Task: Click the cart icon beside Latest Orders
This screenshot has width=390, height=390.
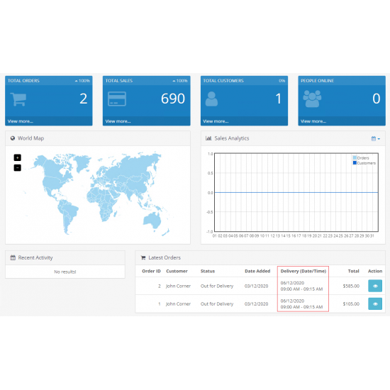Action: 143,257
